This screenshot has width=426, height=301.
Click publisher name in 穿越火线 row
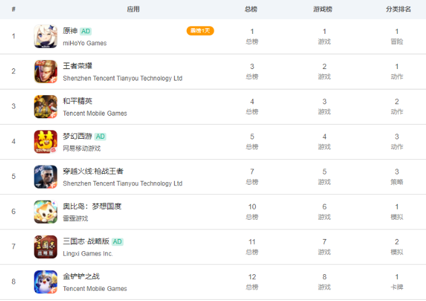122,183
